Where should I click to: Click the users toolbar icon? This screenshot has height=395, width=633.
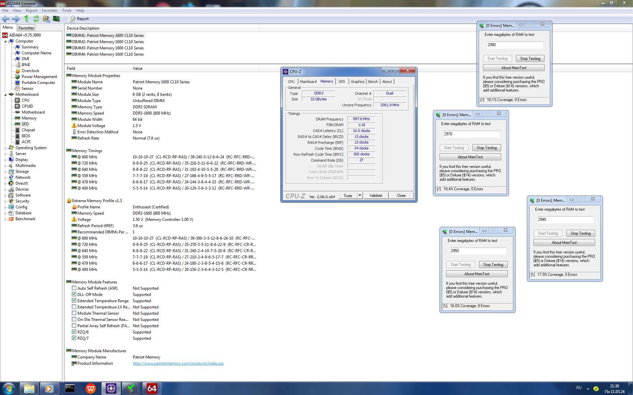tap(46, 19)
